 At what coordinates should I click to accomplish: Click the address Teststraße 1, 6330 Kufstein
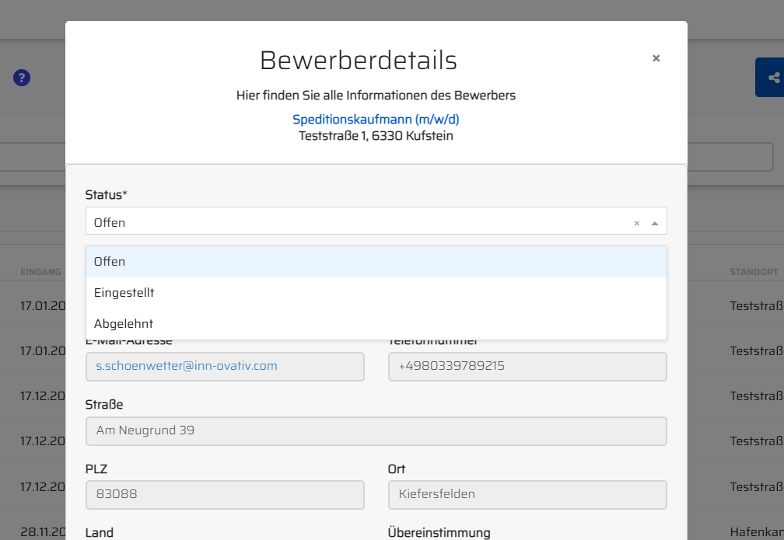point(376,136)
